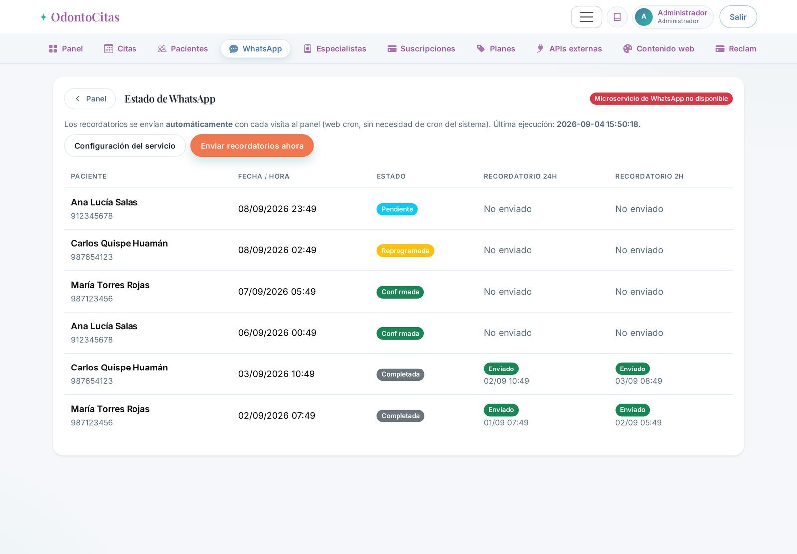Click the Planes tag icon
The width and height of the screenshot is (797, 554).
click(481, 49)
